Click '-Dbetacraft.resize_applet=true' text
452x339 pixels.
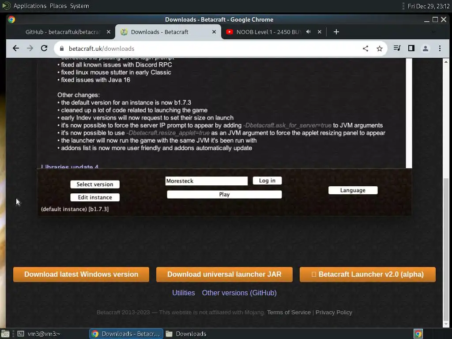(x=168, y=133)
